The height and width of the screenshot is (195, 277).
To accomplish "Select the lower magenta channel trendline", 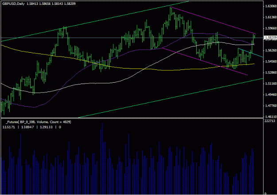I will point(205,61).
